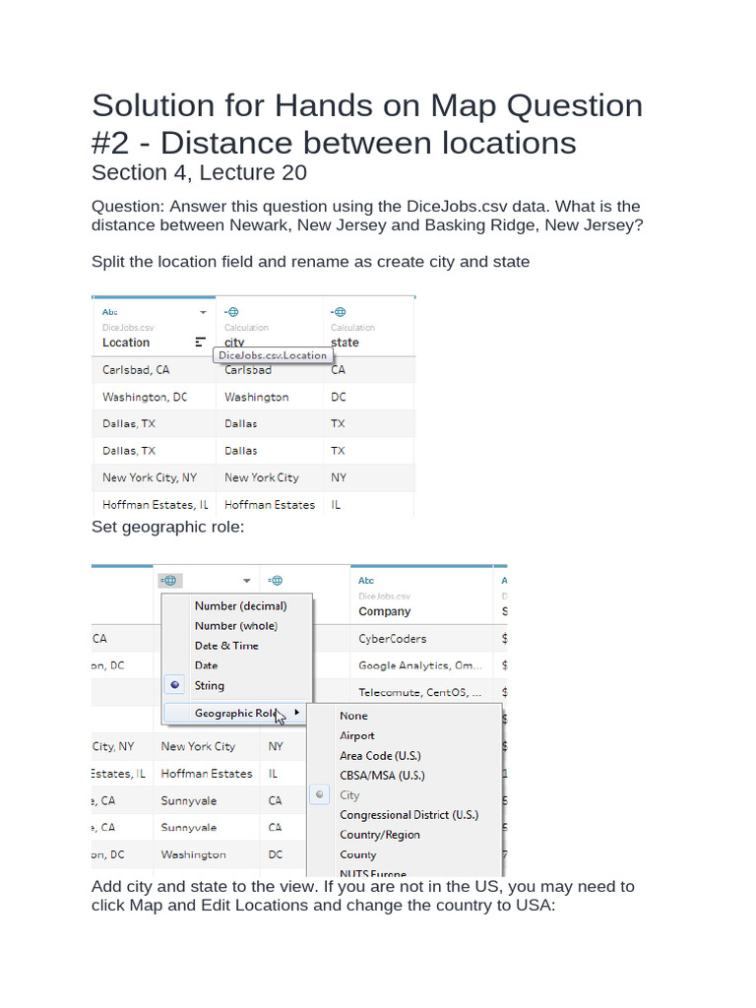Click the 'Telecomute, CentOS, ...' company cell
756x1008 pixels.
point(419,692)
